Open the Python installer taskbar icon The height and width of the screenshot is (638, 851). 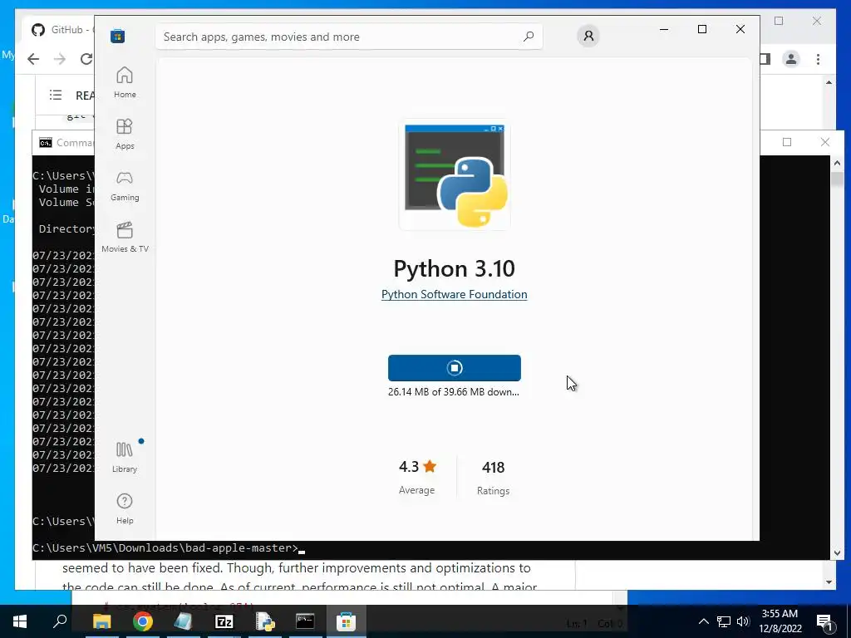coord(265,621)
